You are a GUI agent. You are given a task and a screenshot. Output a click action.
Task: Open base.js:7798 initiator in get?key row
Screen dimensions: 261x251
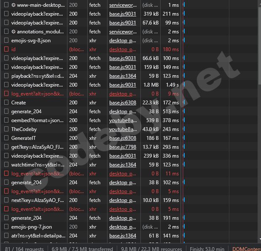[123, 147]
